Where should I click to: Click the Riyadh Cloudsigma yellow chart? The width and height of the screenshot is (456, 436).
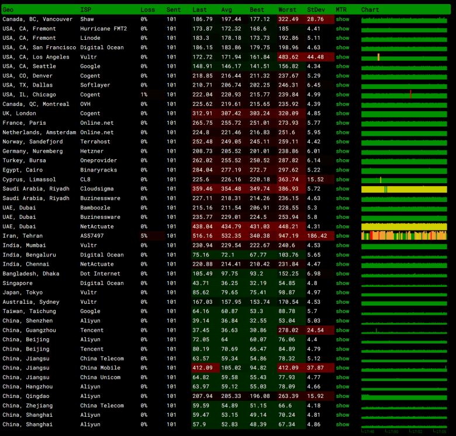(x=404, y=189)
